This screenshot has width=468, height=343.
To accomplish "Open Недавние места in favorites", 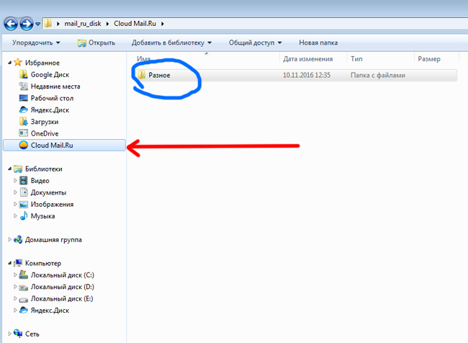I will pyautogui.click(x=55, y=86).
